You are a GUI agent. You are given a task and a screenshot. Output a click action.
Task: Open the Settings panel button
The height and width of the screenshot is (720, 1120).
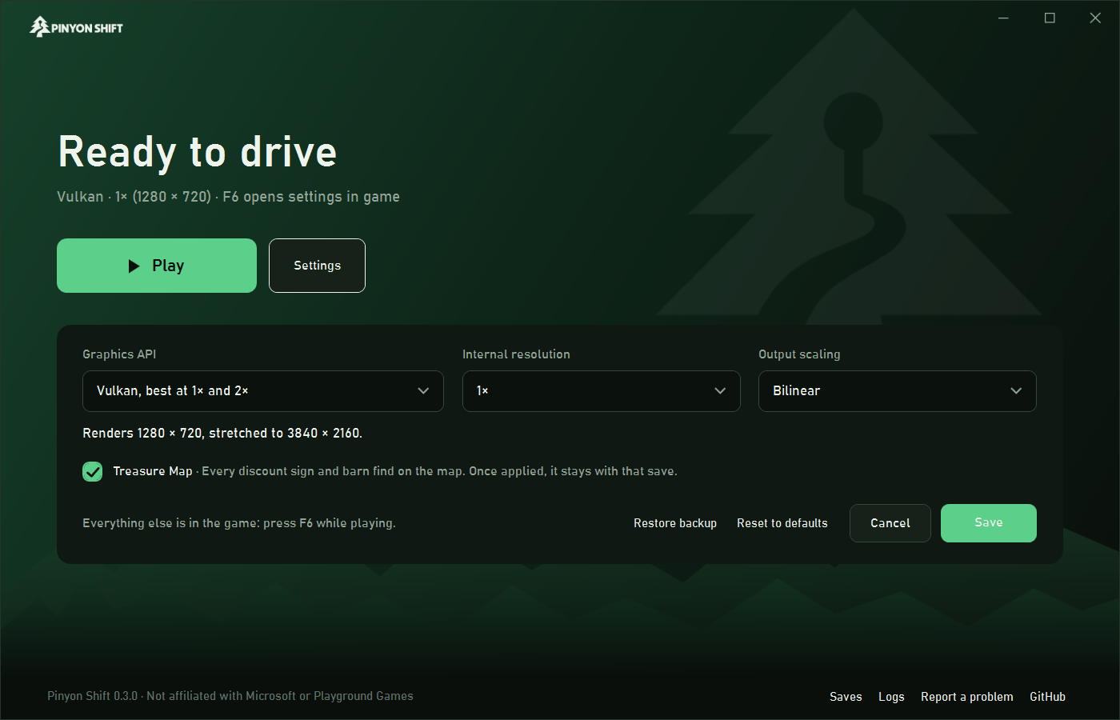click(x=317, y=266)
